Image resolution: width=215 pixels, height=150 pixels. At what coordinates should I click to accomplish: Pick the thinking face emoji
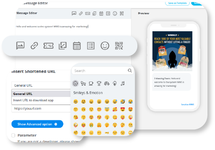click(123, 125)
